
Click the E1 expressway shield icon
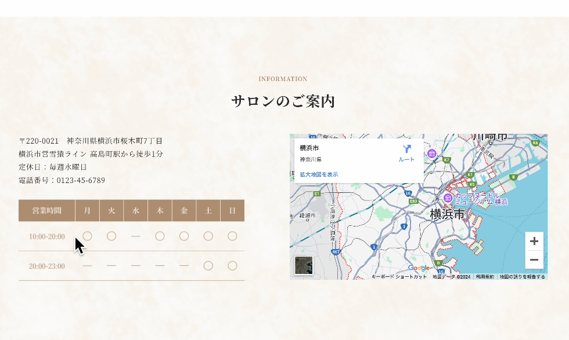316,193
